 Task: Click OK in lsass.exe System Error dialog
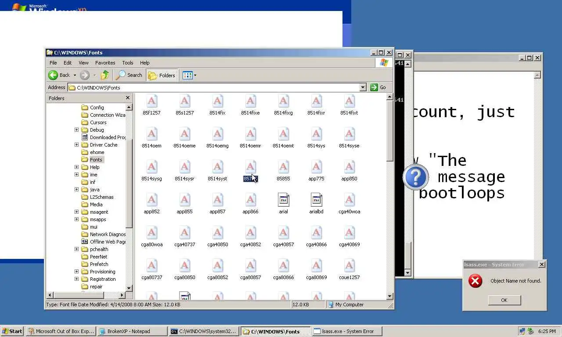[x=504, y=300]
